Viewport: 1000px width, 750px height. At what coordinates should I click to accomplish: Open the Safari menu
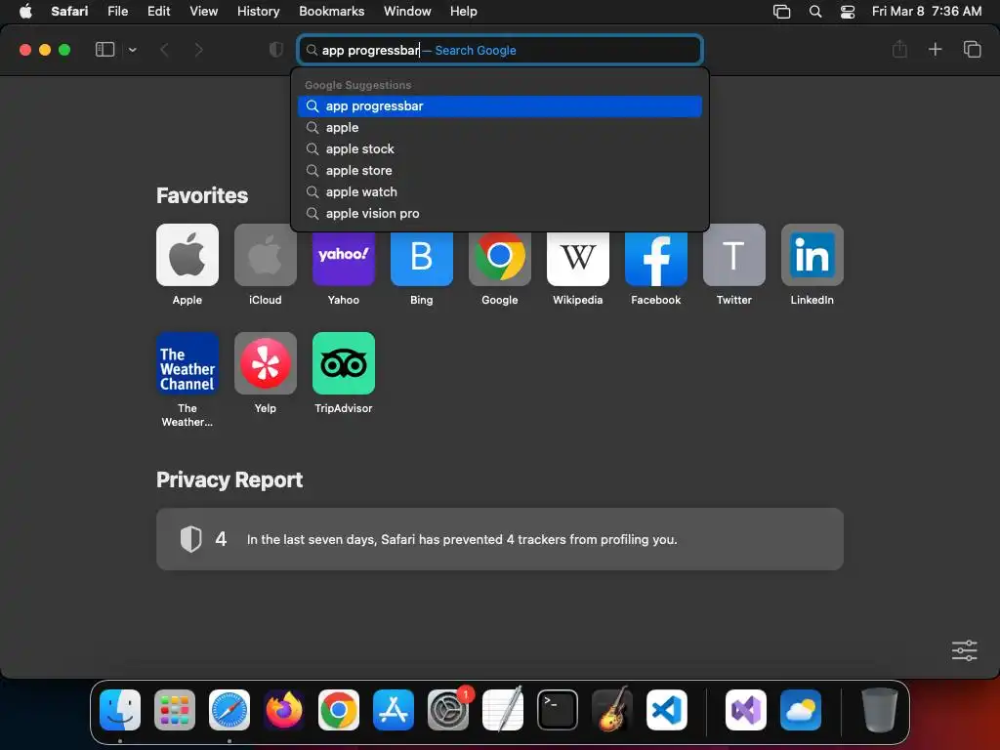tap(69, 12)
